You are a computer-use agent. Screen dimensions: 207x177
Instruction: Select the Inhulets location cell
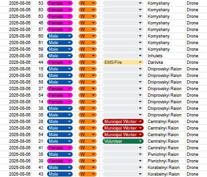(166, 56)
